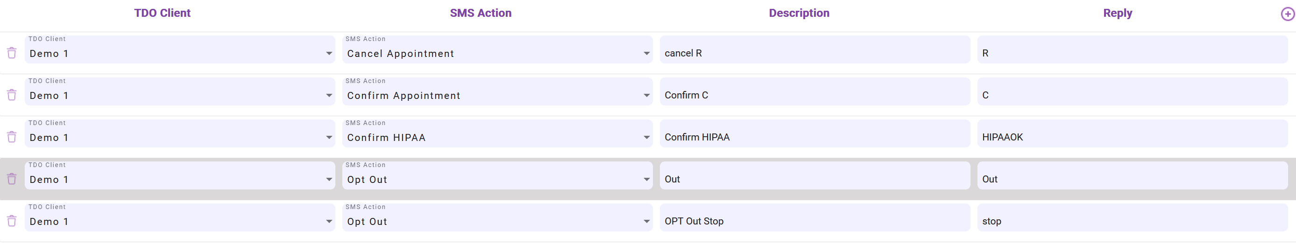Delete the Confirm HIPAA row
Image resolution: width=1296 pixels, height=245 pixels.
12,137
